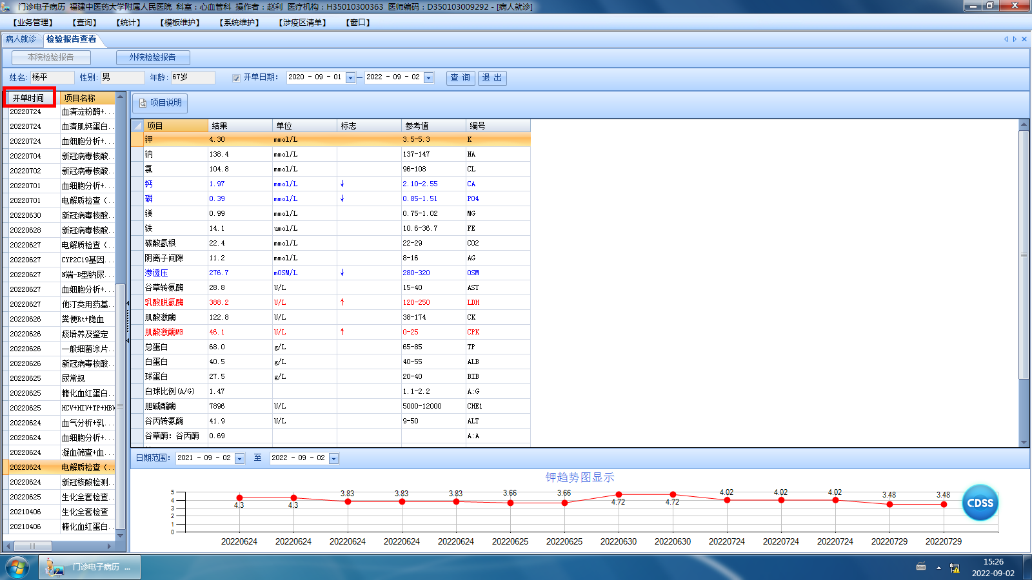This screenshot has height=580, width=1032.
Task: Open the Windows Start menu
Action: point(17,568)
